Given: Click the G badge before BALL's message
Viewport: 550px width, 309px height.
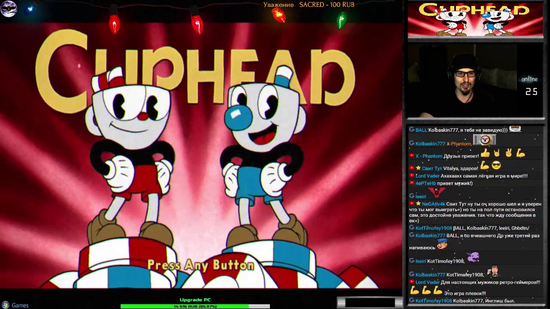Looking at the screenshot, I should point(412,130).
